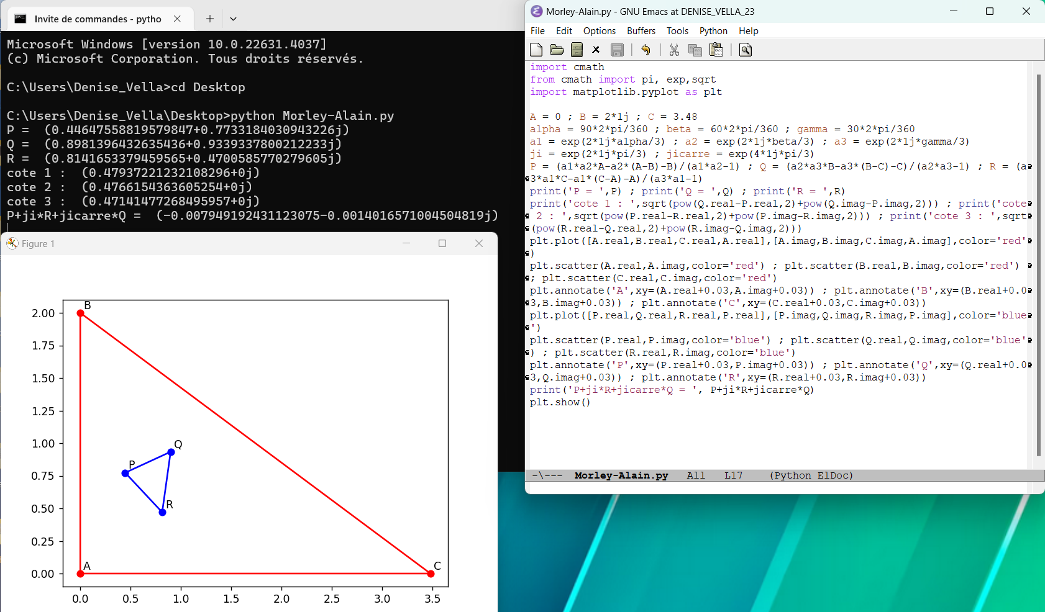Click the Morley-Alain.py buffer name in mode line

coord(621,475)
